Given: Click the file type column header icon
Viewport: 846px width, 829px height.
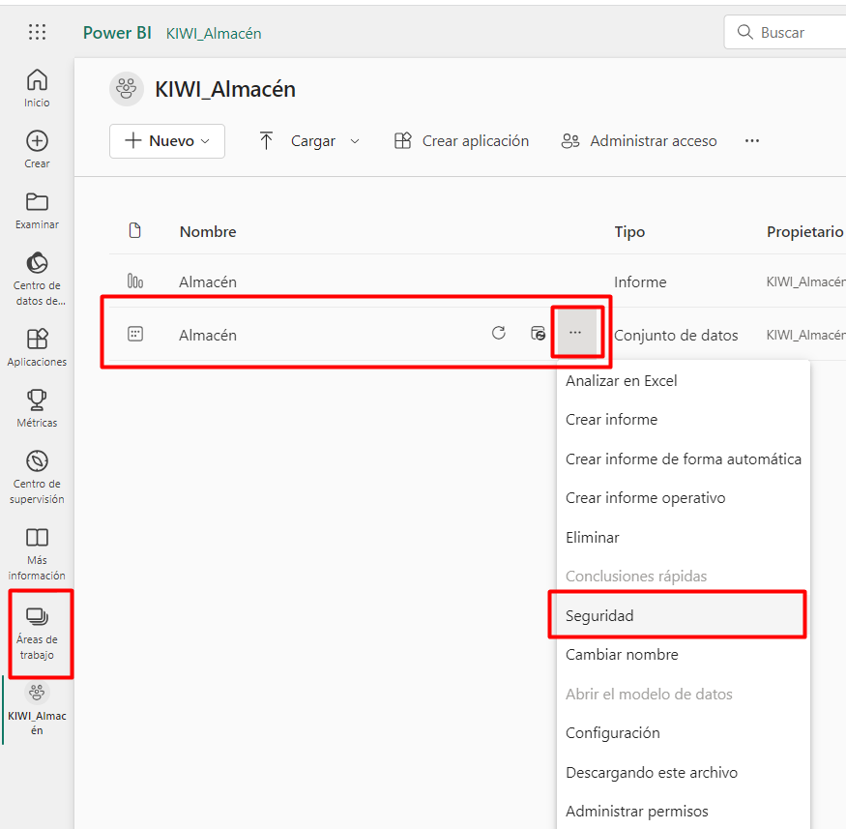Looking at the screenshot, I should pos(135,230).
